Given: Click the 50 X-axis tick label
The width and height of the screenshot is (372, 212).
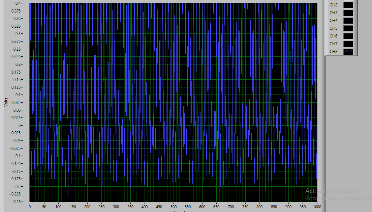Looking at the screenshot, I should (44, 207).
